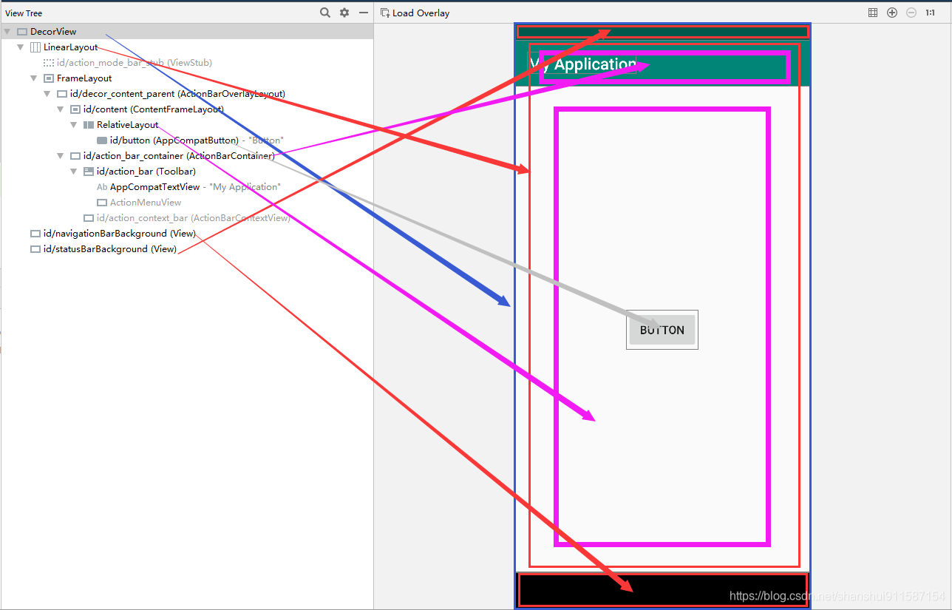Hide the View Tree panel with minus icon

(x=363, y=13)
